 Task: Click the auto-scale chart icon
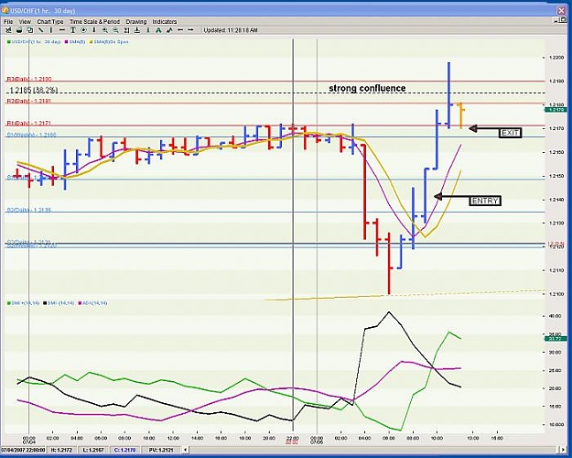click(x=126, y=30)
